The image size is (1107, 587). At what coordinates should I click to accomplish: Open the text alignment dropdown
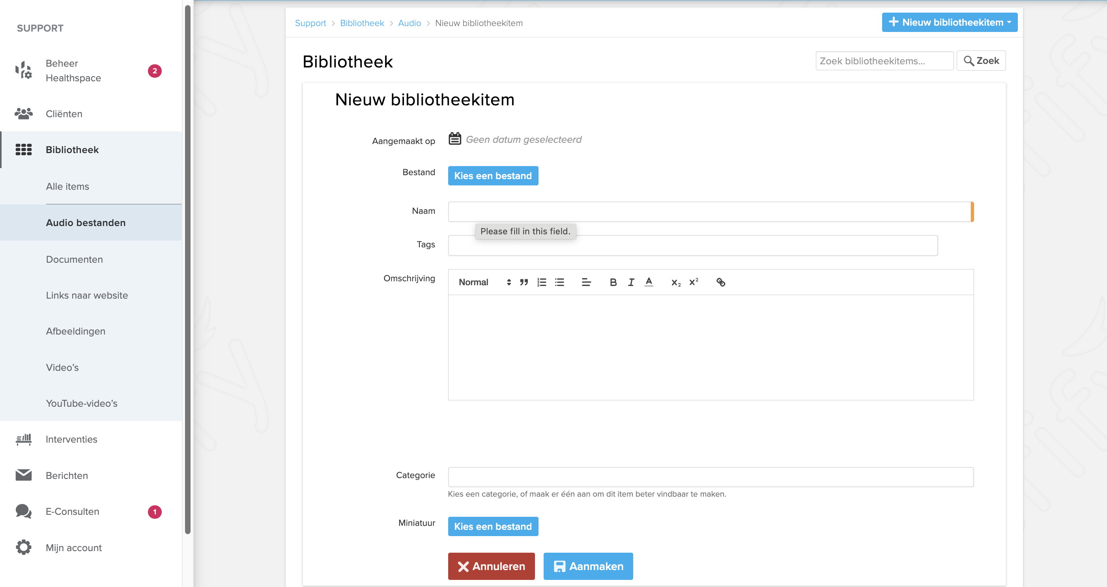pyautogui.click(x=586, y=282)
